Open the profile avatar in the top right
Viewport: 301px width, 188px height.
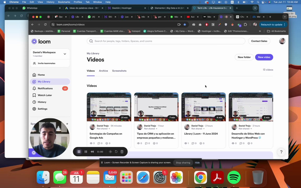pyautogui.click(x=282, y=41)
